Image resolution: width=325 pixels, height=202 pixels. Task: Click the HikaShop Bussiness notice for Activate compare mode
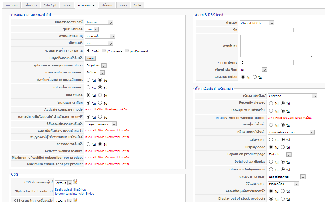click(106, 109)
